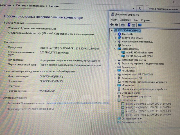Click the Lenovo Vhid Device icon
The image size is (180, 135).
119,38
